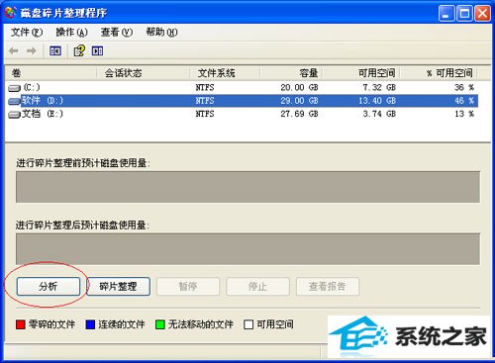Select the E: drive icon
Viewport: 495px width, 363px height.
[x=14, y=115]
